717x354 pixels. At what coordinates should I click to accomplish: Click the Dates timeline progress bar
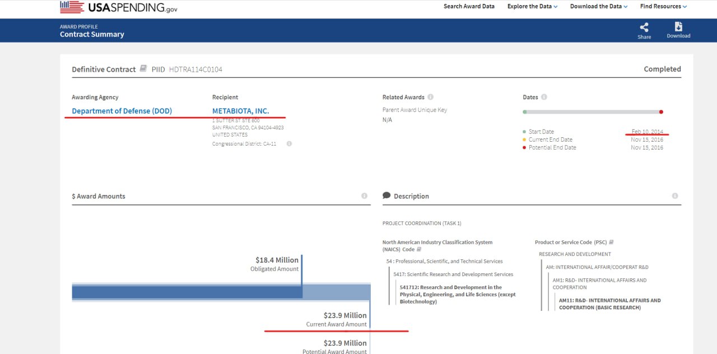(x=593, y=112)
